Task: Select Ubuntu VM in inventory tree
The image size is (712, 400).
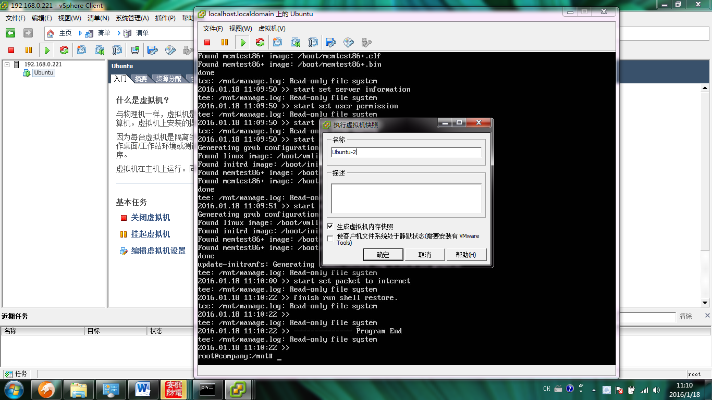Action: coord(44,73)
